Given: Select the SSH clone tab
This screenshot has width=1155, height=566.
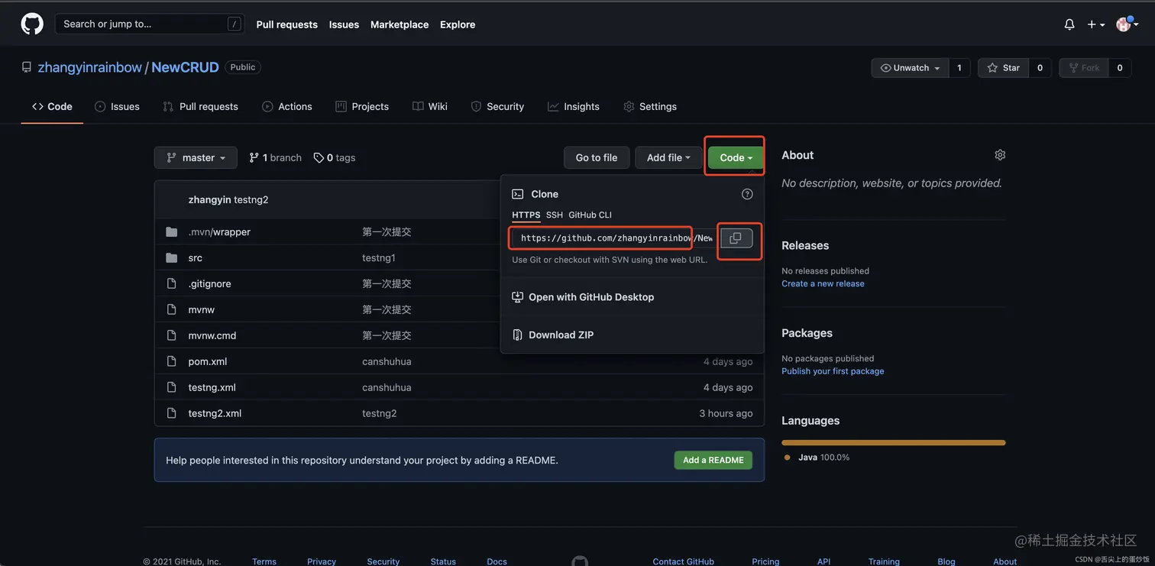Looking at the screenshot, I should coord(555,215).
